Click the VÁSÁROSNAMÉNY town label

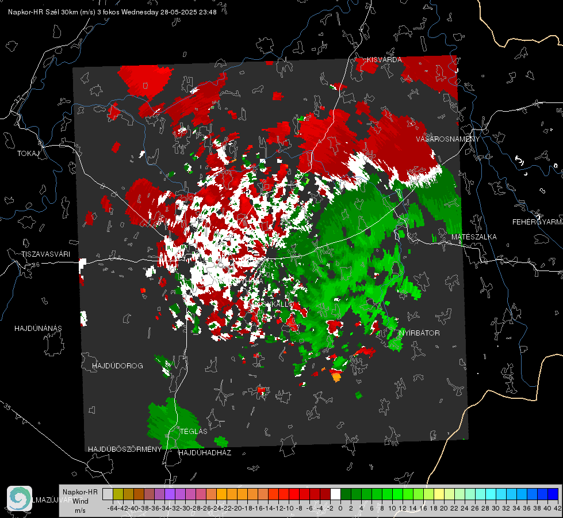(x=448, y=139)
